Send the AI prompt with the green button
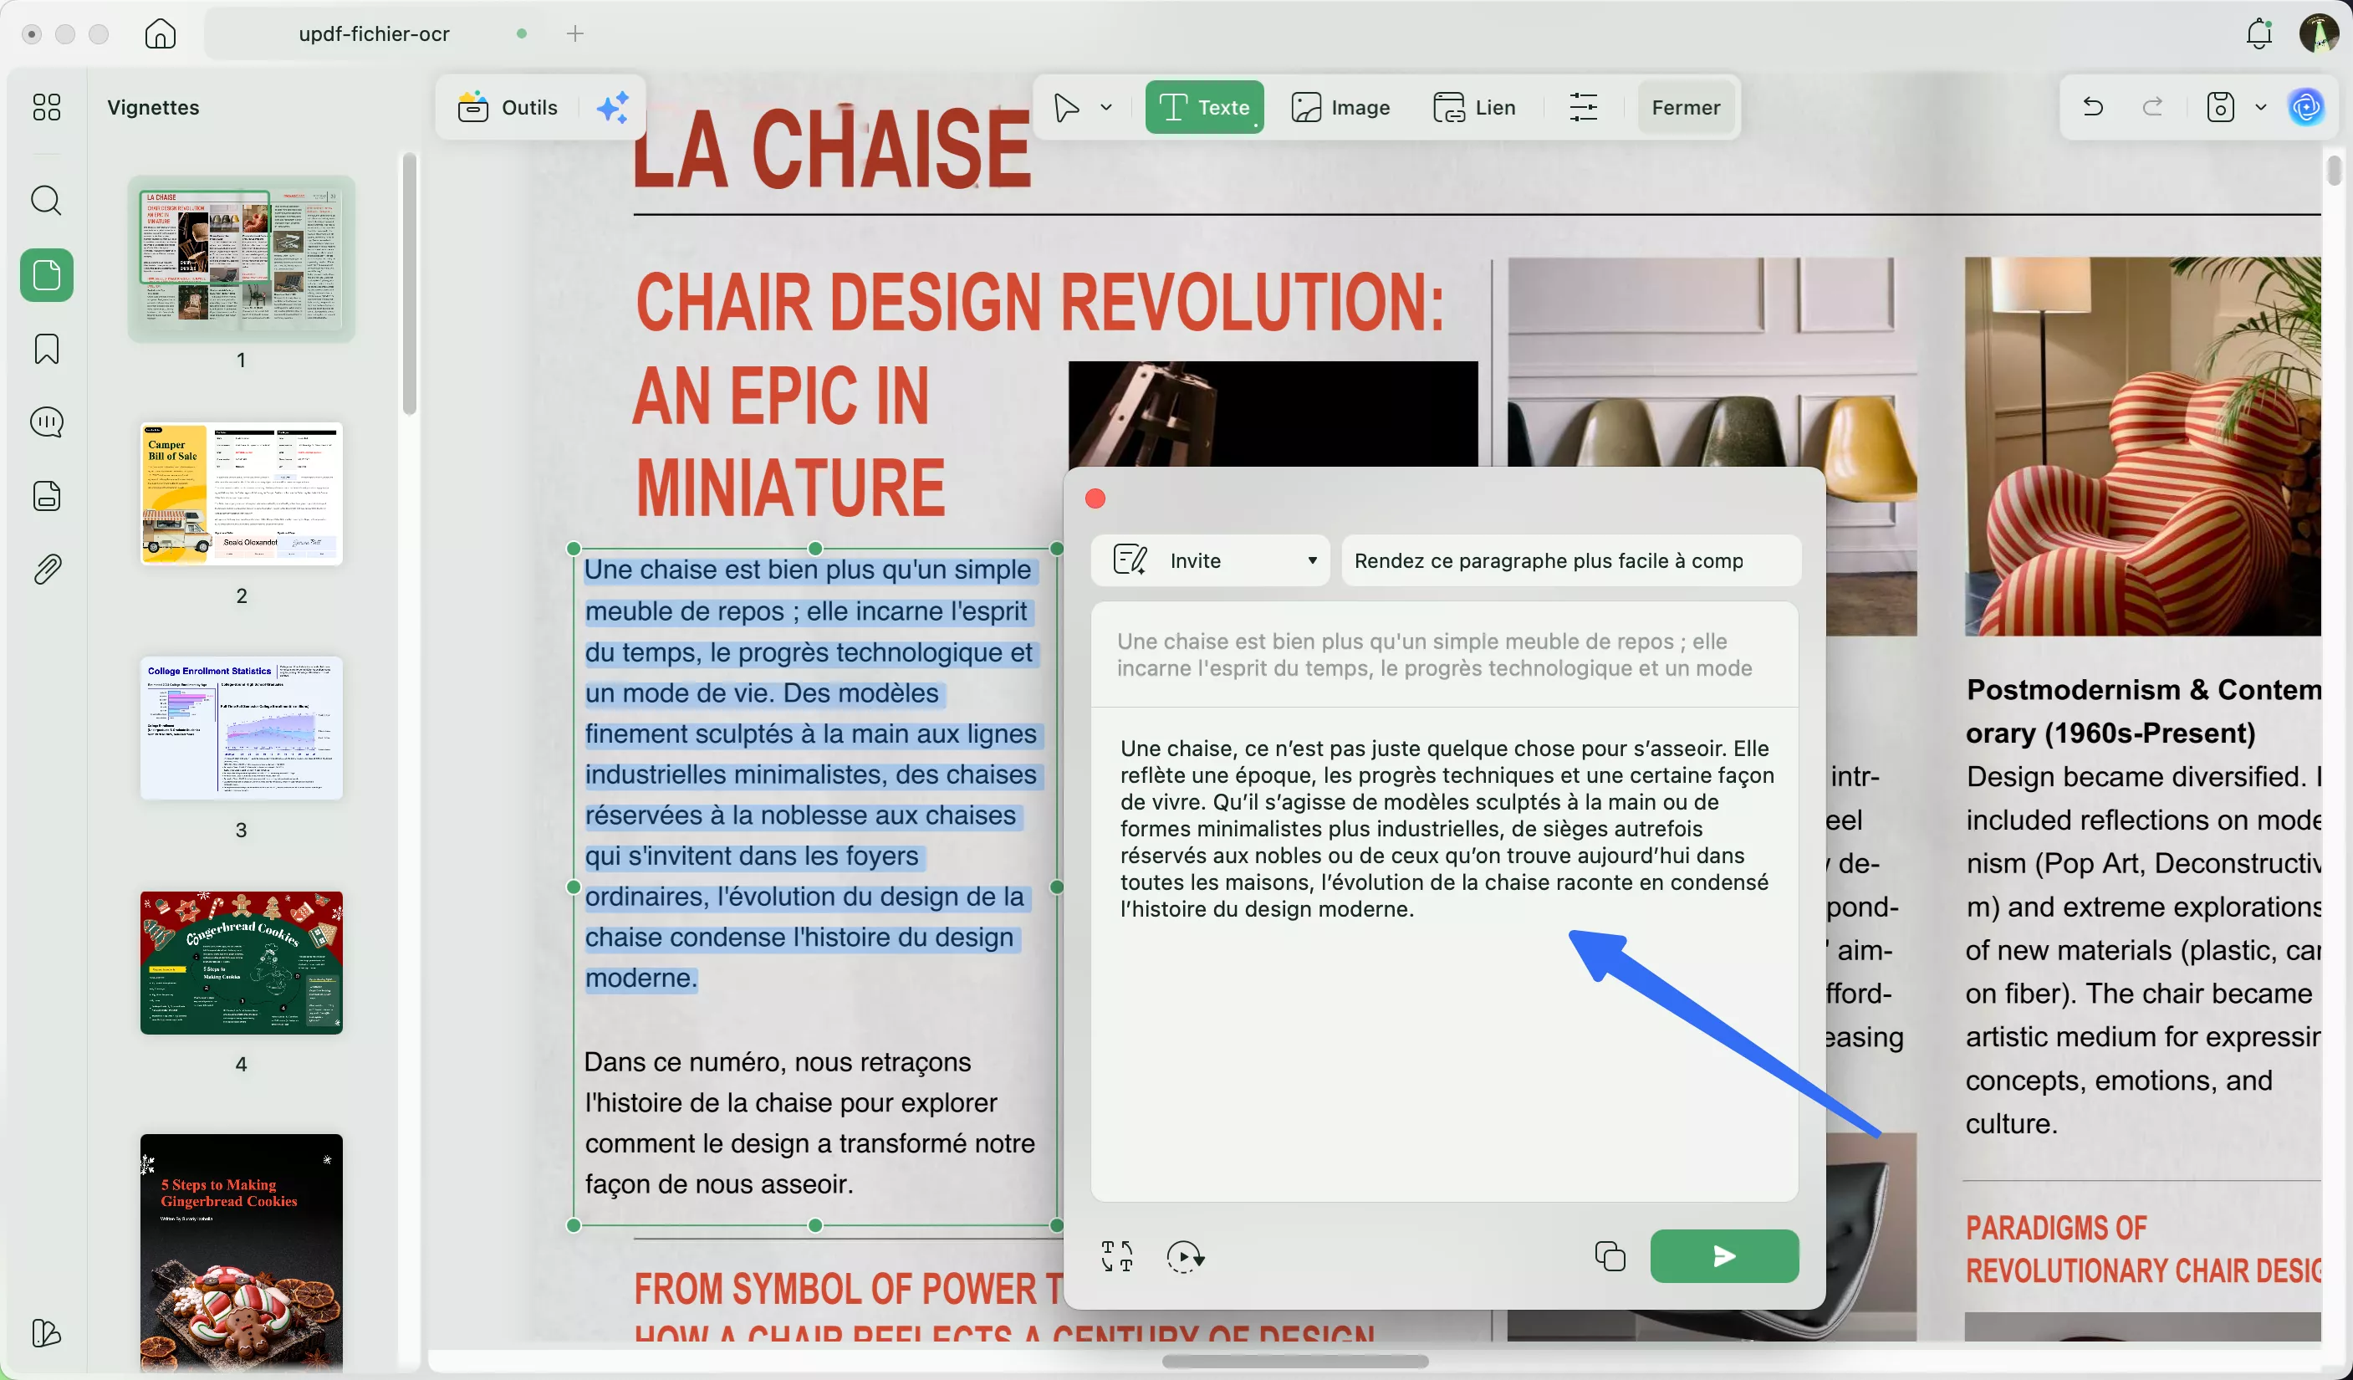The height and width of the screenshot is (1380, 2353). click(1723, 1256)
